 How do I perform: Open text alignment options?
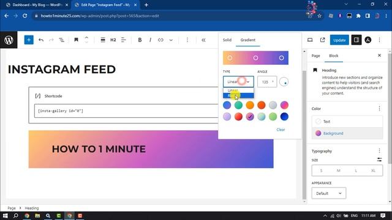(124, 40)
